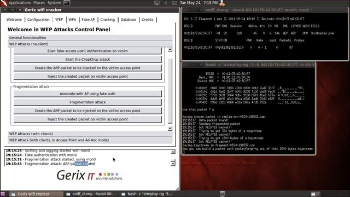Click the show desktop icon in bottom panel

coord(3,194)
